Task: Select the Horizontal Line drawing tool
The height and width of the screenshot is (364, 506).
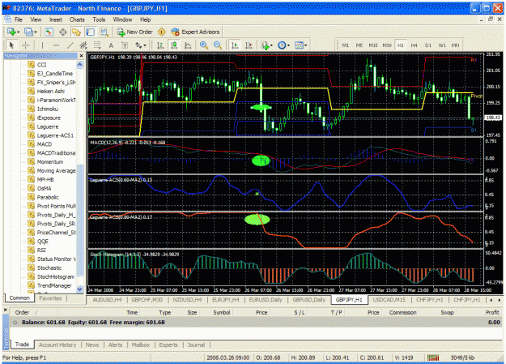Action: (56, 45)
